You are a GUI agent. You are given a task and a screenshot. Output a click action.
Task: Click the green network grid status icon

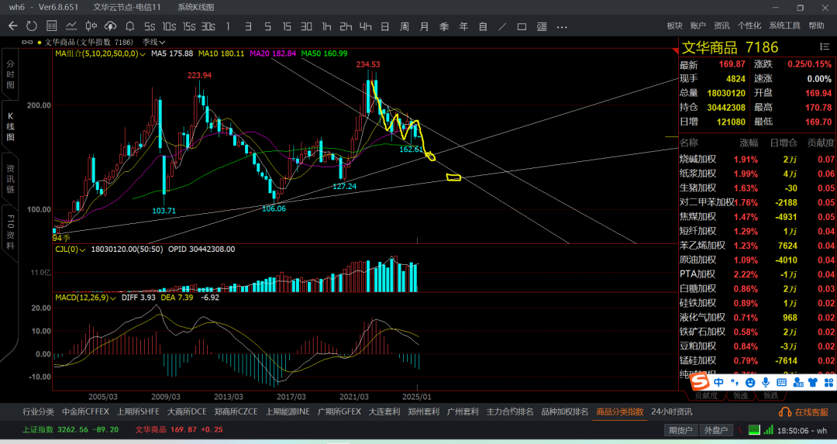[x=754, y=429]
